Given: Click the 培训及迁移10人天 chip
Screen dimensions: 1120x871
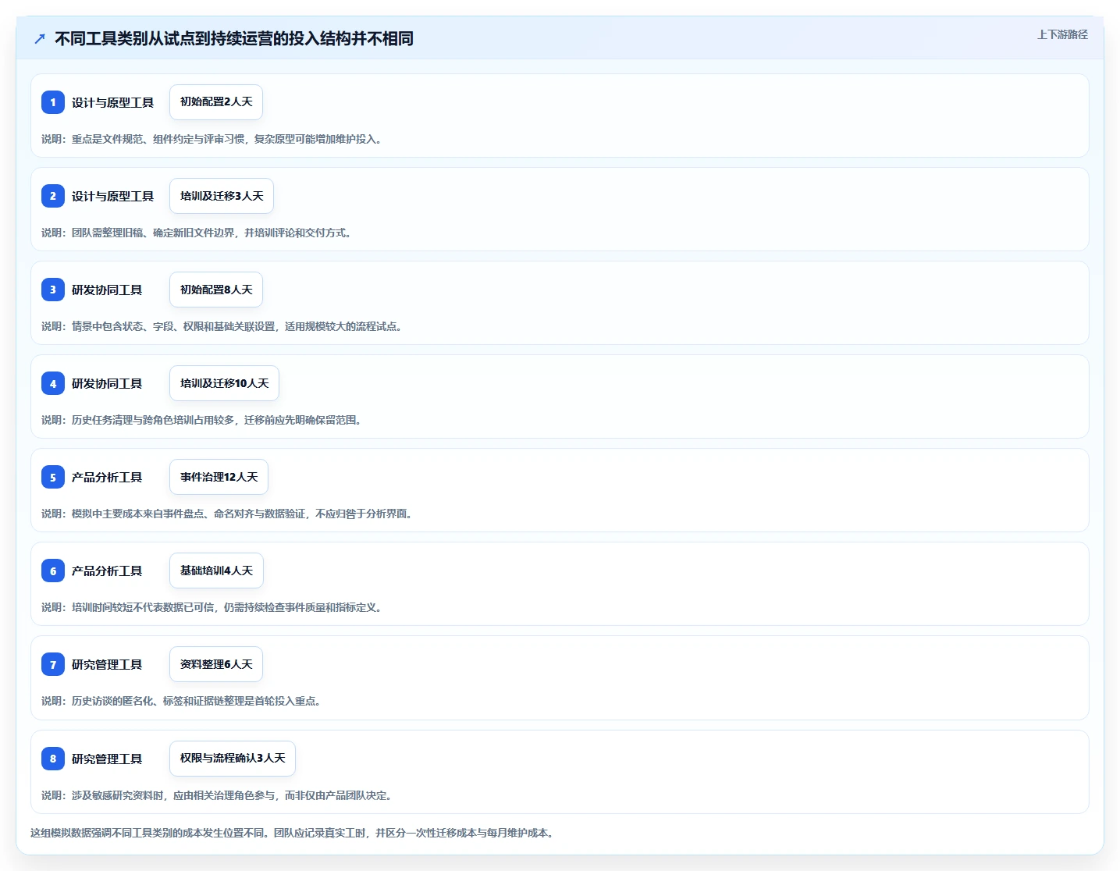Looking at the screenshot, I should tap(224, 383).
